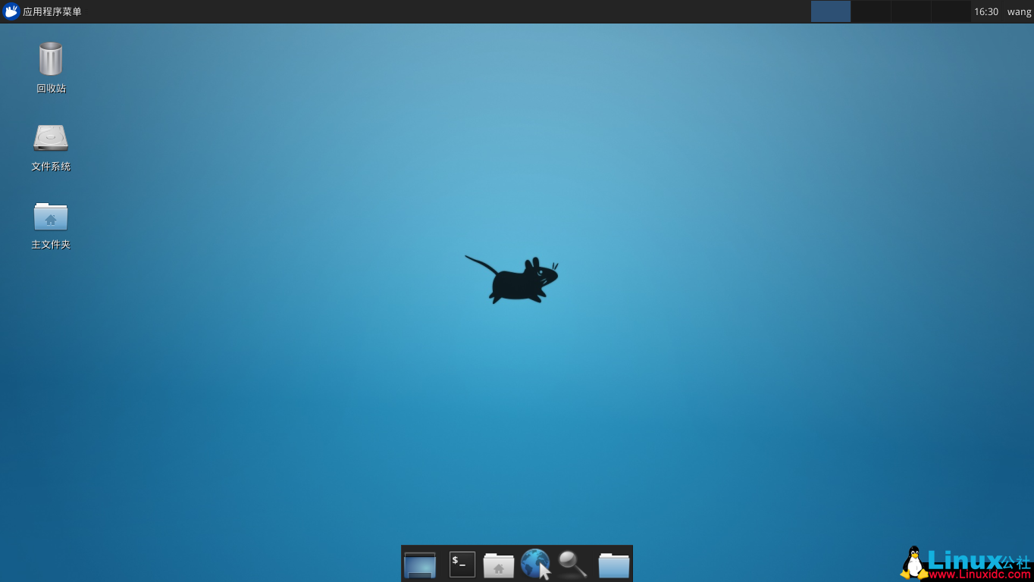Open the 应用程序菜单 applications menu
Viewport: 1034px width, 582px height.
tap(42, 11)
